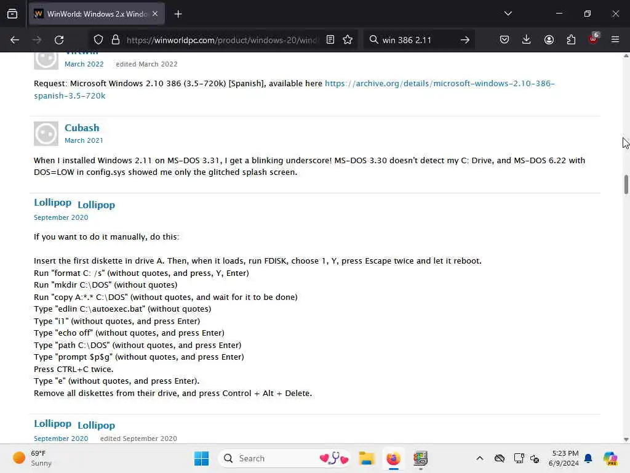Reload the current page
This screenshot has width=630, height=473.
59,40
